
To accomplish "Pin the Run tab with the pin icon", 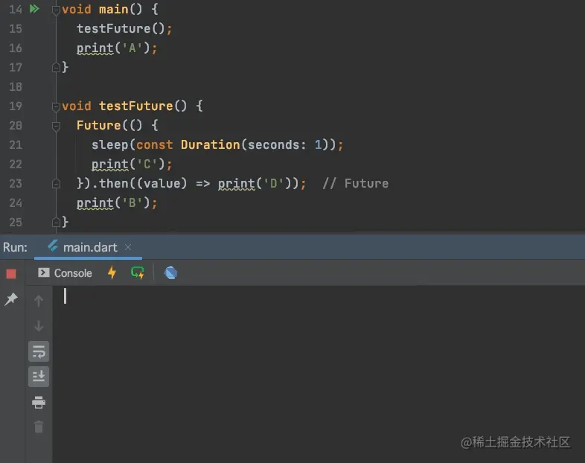I will [x=11, y=298].
